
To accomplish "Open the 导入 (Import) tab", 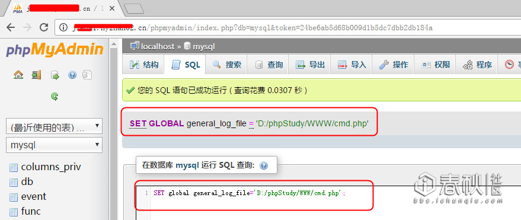I will pyautogui.click(x=351, y=65).
